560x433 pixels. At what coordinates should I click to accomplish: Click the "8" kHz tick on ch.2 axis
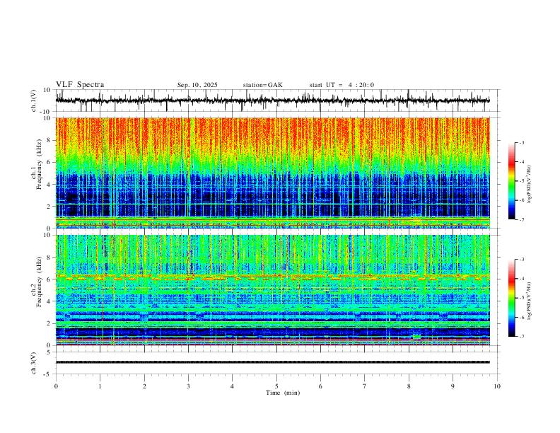(49, 257)
